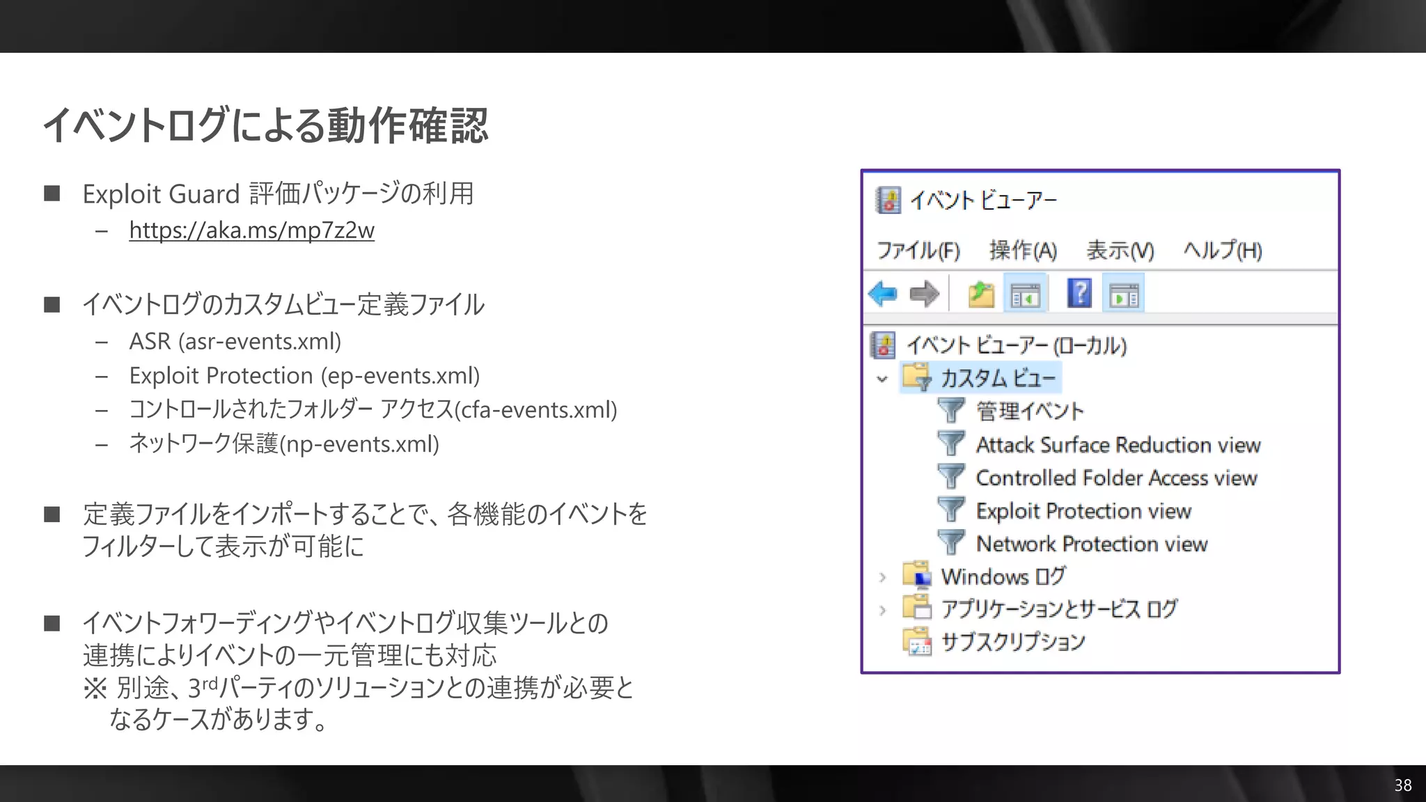This screenshot has width=1426, height=802.
Task: Click the slide title イベントログによる動作確認
Action: click(265, 125)
